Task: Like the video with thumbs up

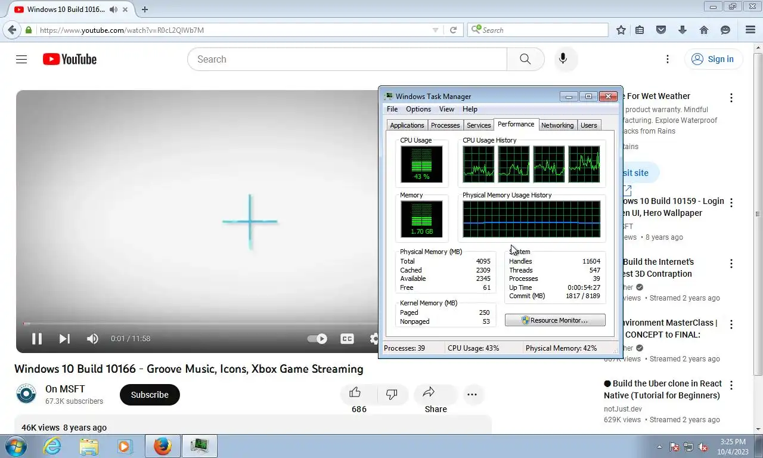Action: tap(355, 392)
